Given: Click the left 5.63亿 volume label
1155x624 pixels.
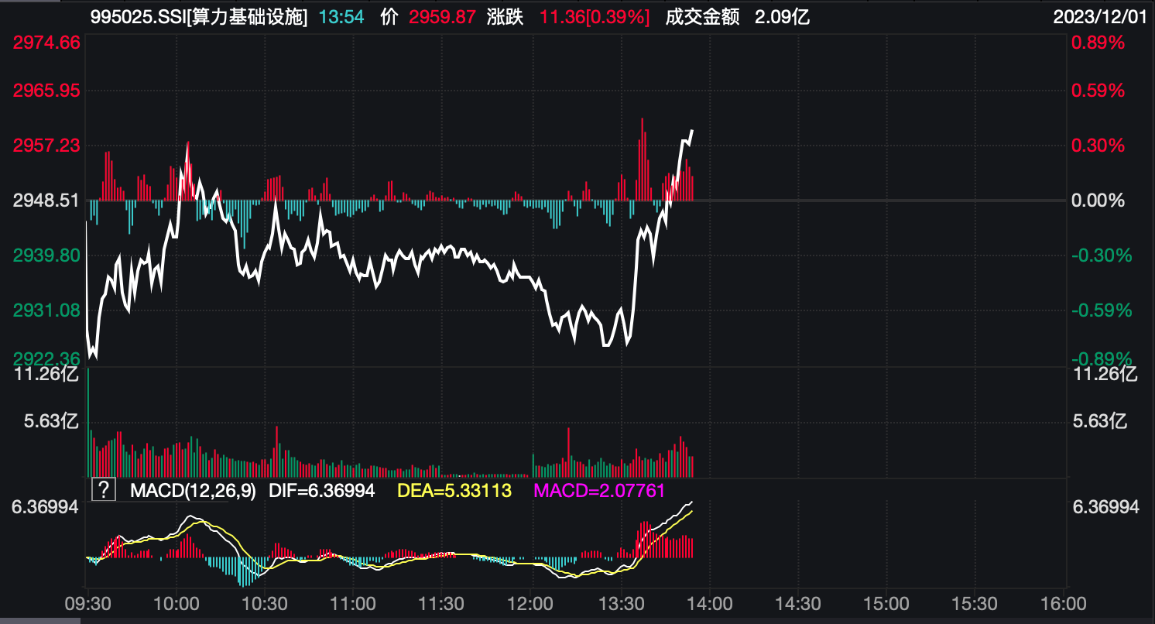Looking at the screenshot, I should tap(53, 421).
